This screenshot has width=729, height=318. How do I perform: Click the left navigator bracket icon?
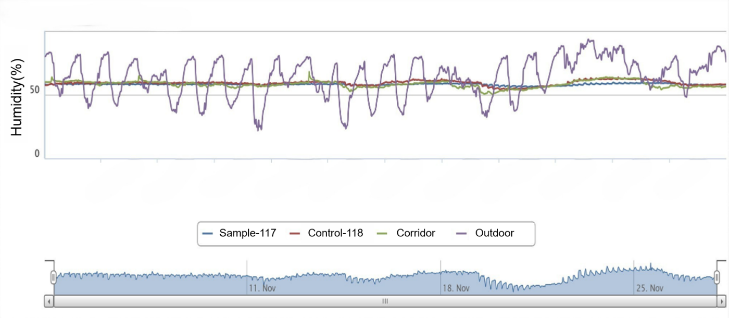[48, 260]
